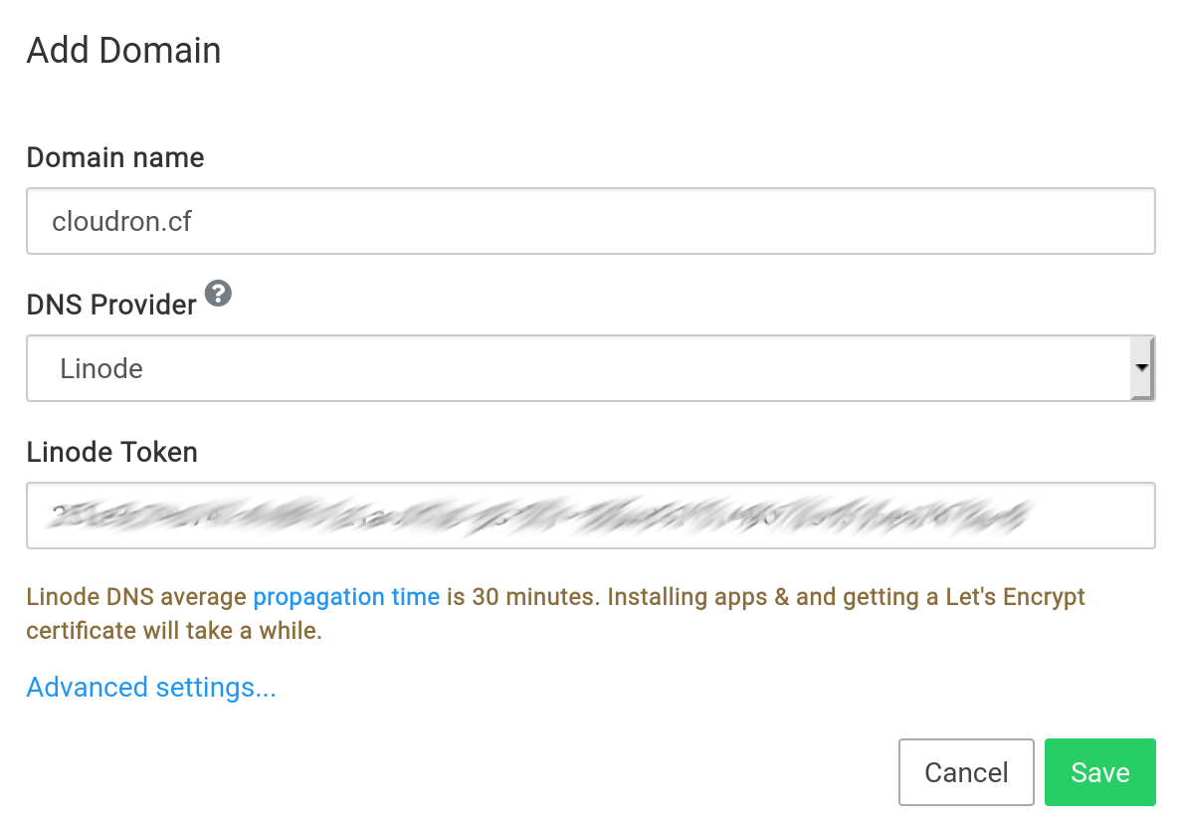Click the blurred token value text
Image resolution: width=1180 pixels, height=830 pixels.
pyautogui.click(x=537, y=516)
